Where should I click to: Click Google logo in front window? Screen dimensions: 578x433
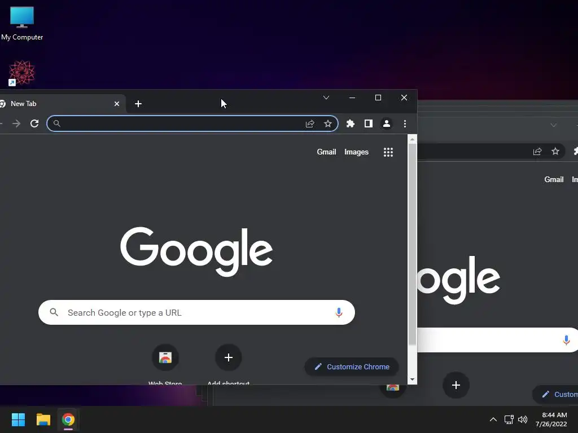pos(196,251)
